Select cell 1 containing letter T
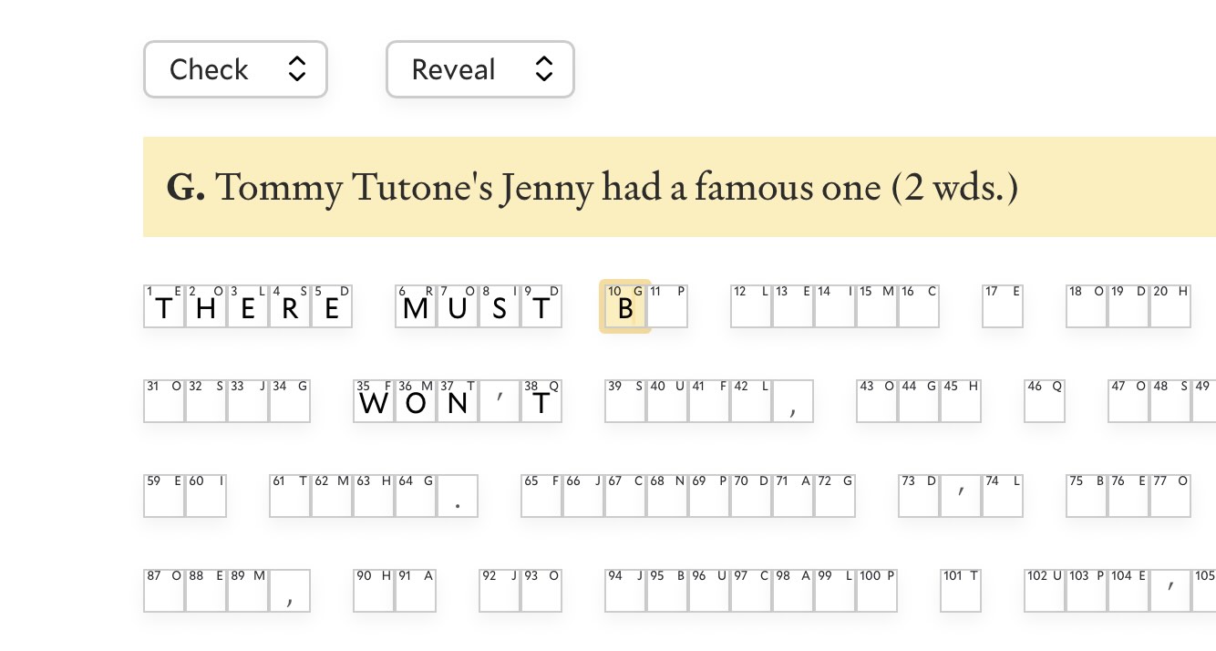The height and width of the screenshot is (651, 1216). [163, 306]
